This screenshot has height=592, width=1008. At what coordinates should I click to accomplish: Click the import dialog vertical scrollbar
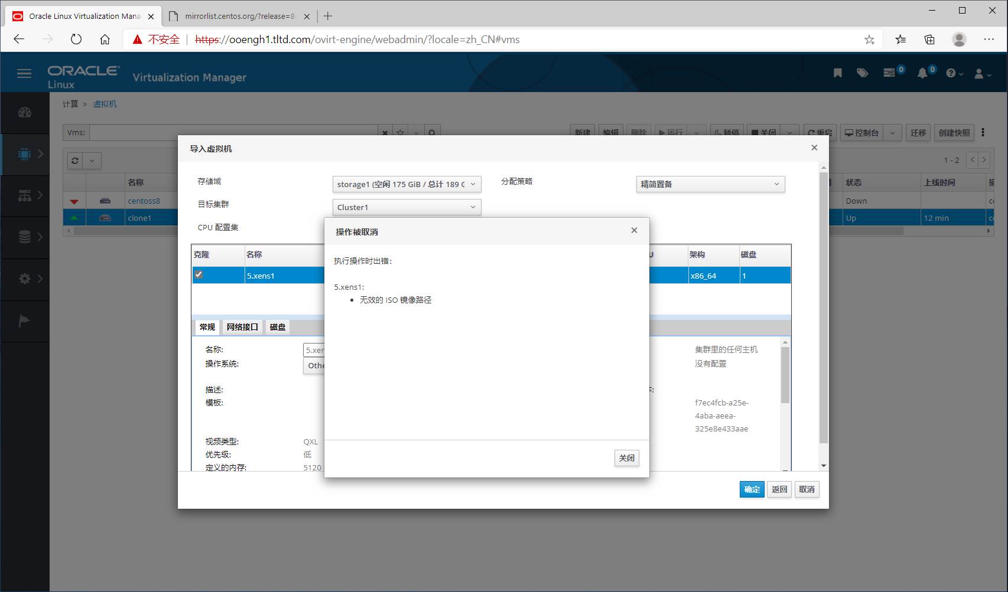[x=824, y=307]
